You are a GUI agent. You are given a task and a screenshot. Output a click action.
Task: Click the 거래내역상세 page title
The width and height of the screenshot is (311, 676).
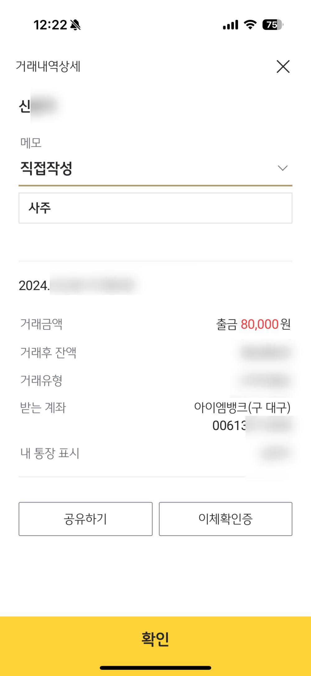tap(48, 67)
